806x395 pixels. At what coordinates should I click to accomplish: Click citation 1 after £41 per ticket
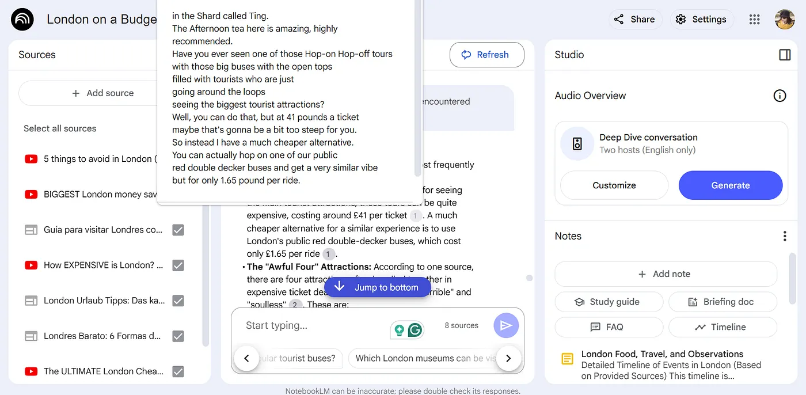click(x=416, y=216)
